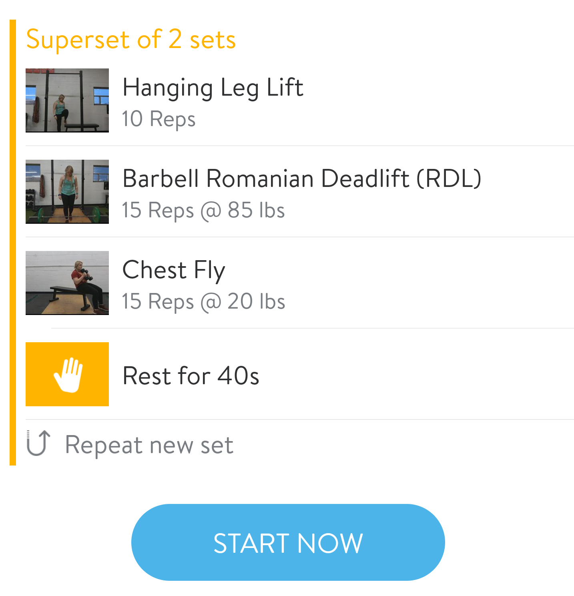Click the repeat loop arrow icon
The image size is (574, 596).
point(38,443)
